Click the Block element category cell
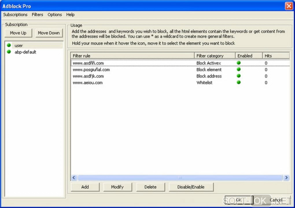The image size is (295, 208). tap(209, 70)
